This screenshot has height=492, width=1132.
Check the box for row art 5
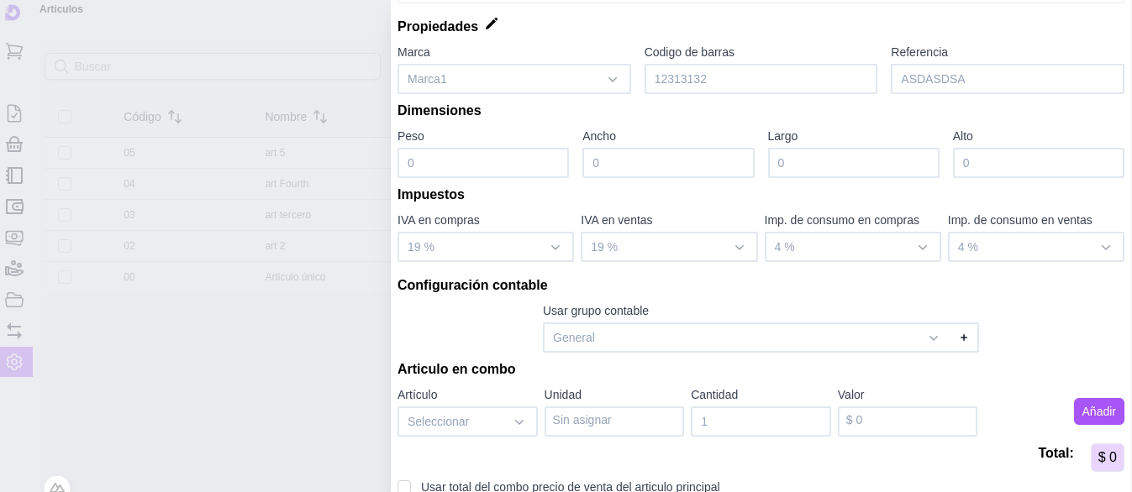(x=65, y=153)
